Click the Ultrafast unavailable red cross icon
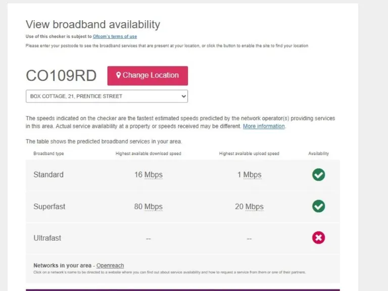Viewport: 388px width, 291px height. (x=318, y=237)
